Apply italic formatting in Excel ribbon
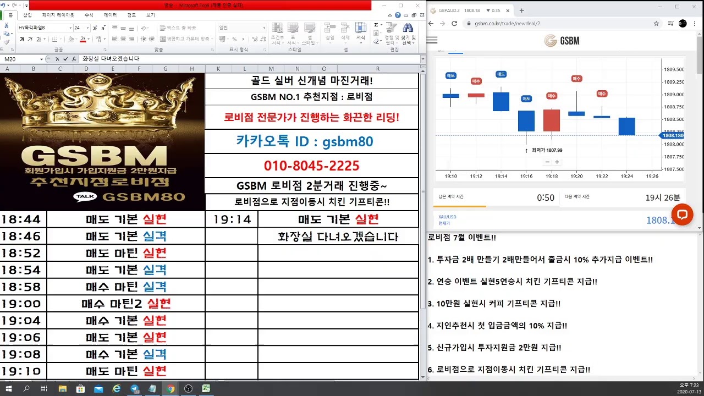 pos(30,39)
